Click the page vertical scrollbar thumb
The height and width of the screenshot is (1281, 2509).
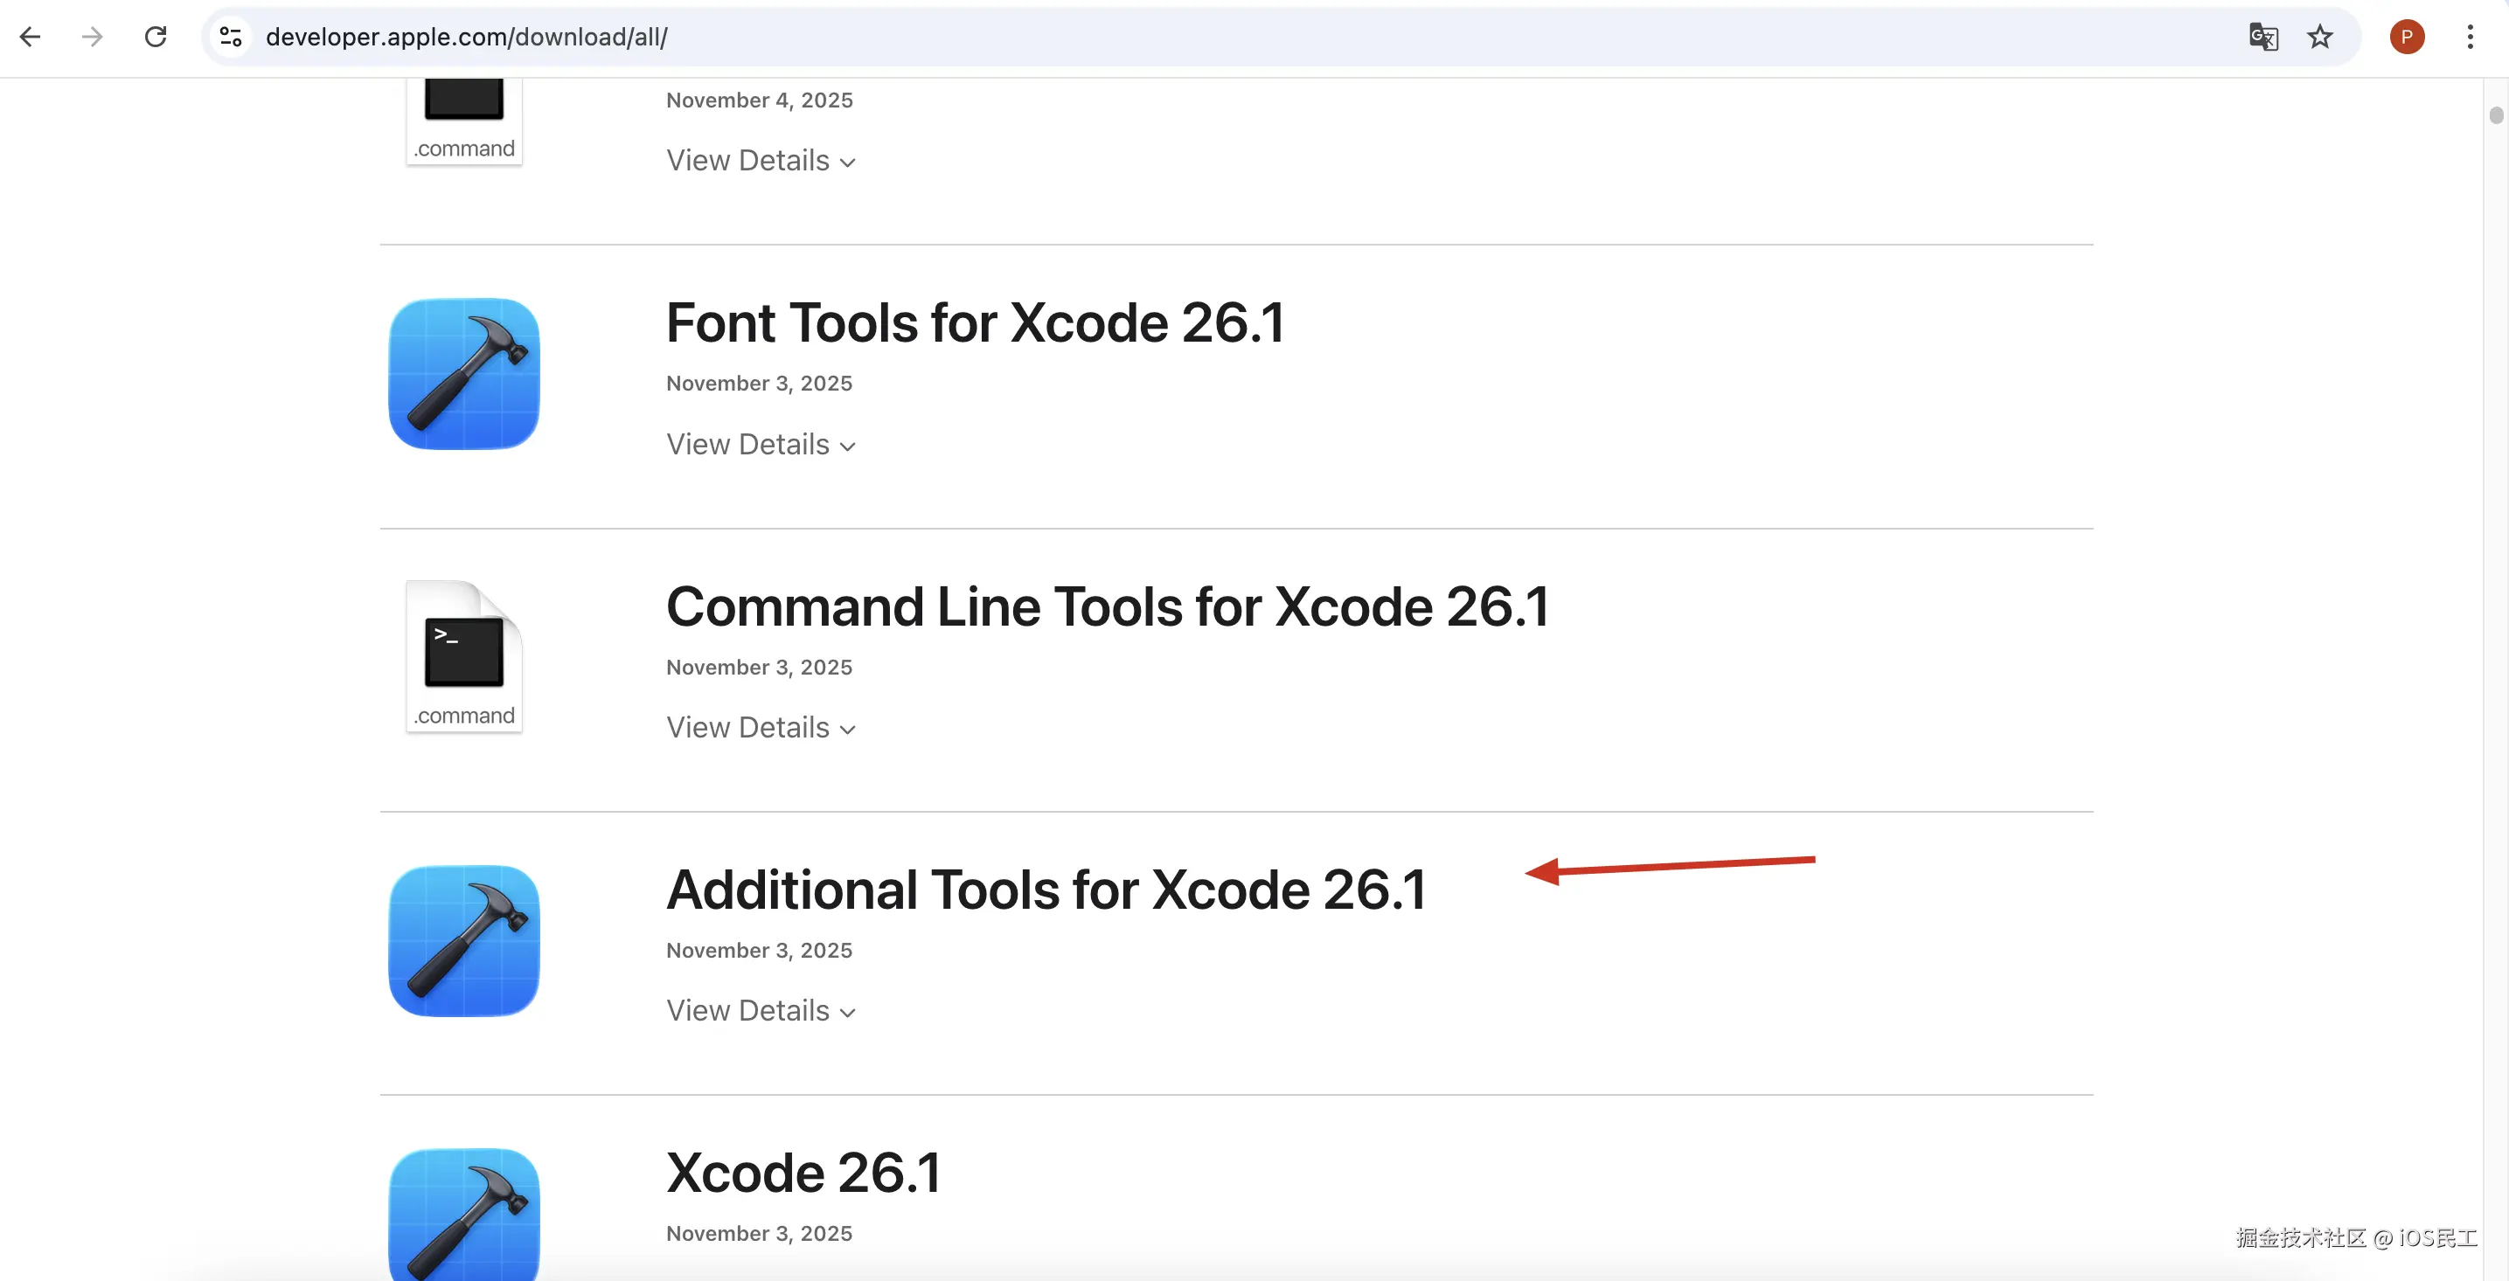2495,116
